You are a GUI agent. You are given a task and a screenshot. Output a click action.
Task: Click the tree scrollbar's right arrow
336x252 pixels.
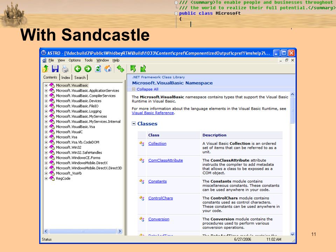pos(120,231)
